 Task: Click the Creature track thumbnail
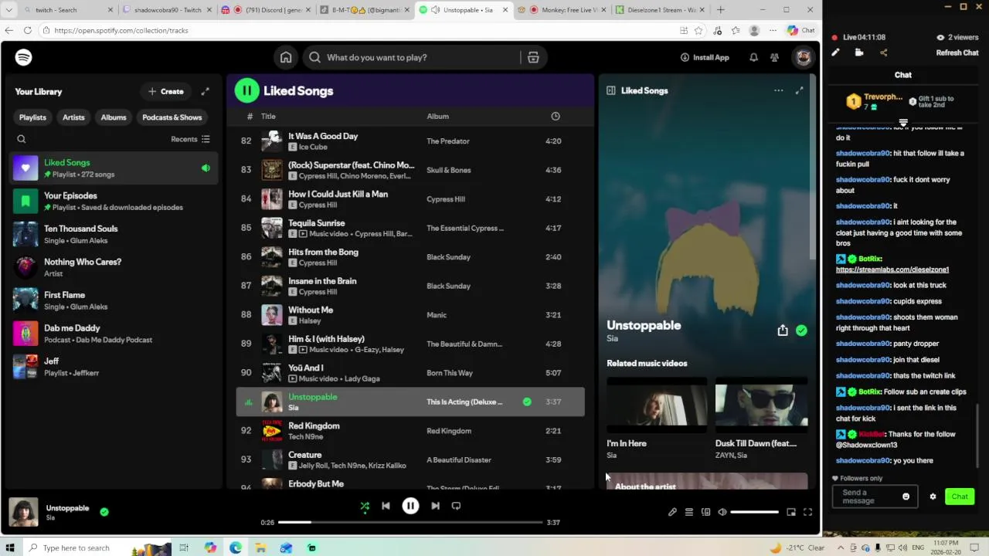pyautogui.click(x=272, y=459)
